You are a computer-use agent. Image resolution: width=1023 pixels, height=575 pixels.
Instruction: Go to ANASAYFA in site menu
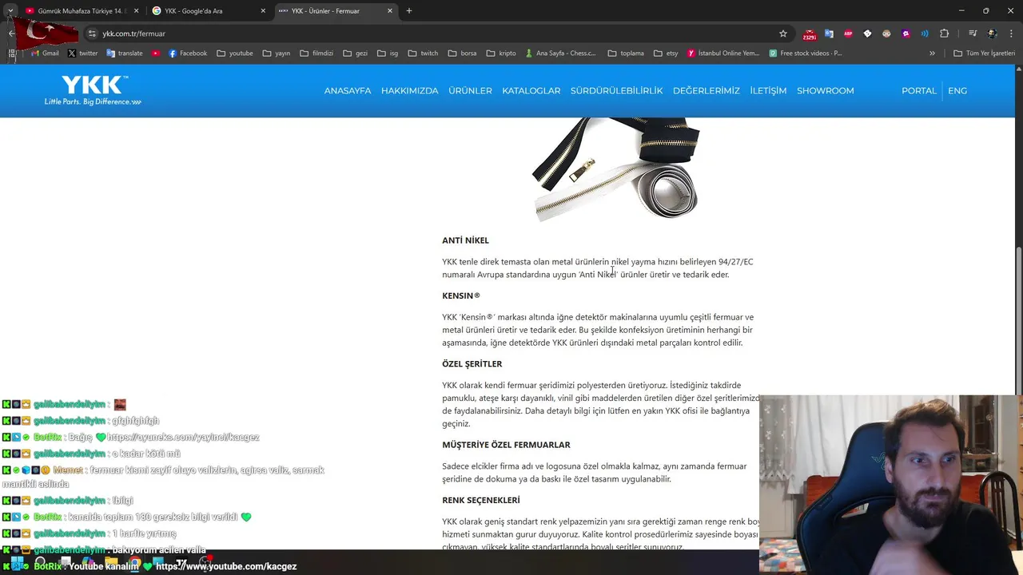(x=348, y=90)
